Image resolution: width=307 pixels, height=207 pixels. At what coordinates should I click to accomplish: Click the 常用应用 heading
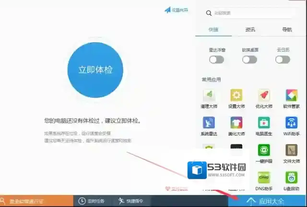(x=211, y=80)
